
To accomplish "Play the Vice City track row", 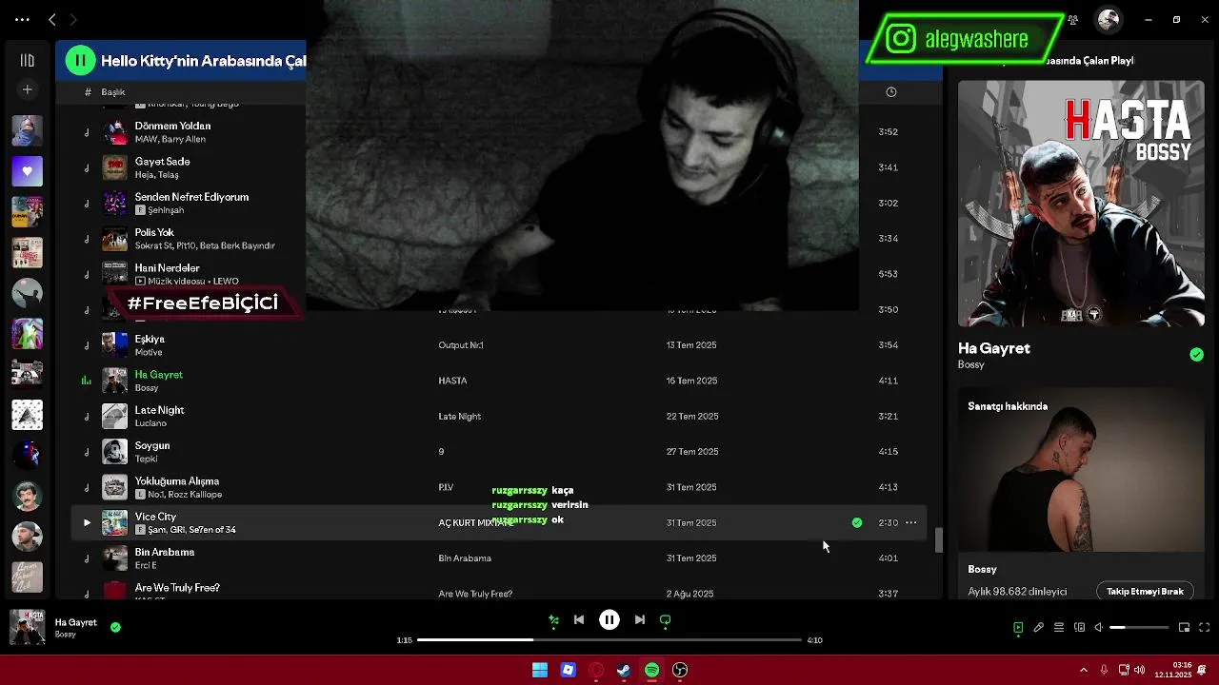I will [x=87, y=522].
